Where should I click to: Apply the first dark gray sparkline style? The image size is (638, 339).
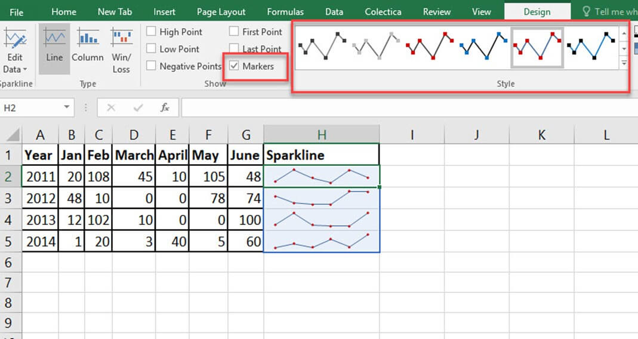(x=322, y=47)
